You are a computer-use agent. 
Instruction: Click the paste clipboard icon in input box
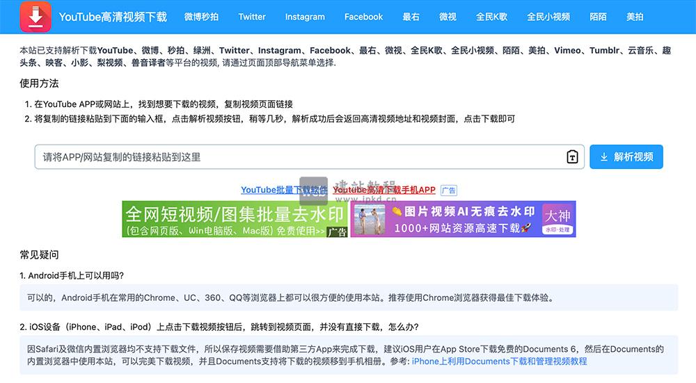(x=572, y=157)
